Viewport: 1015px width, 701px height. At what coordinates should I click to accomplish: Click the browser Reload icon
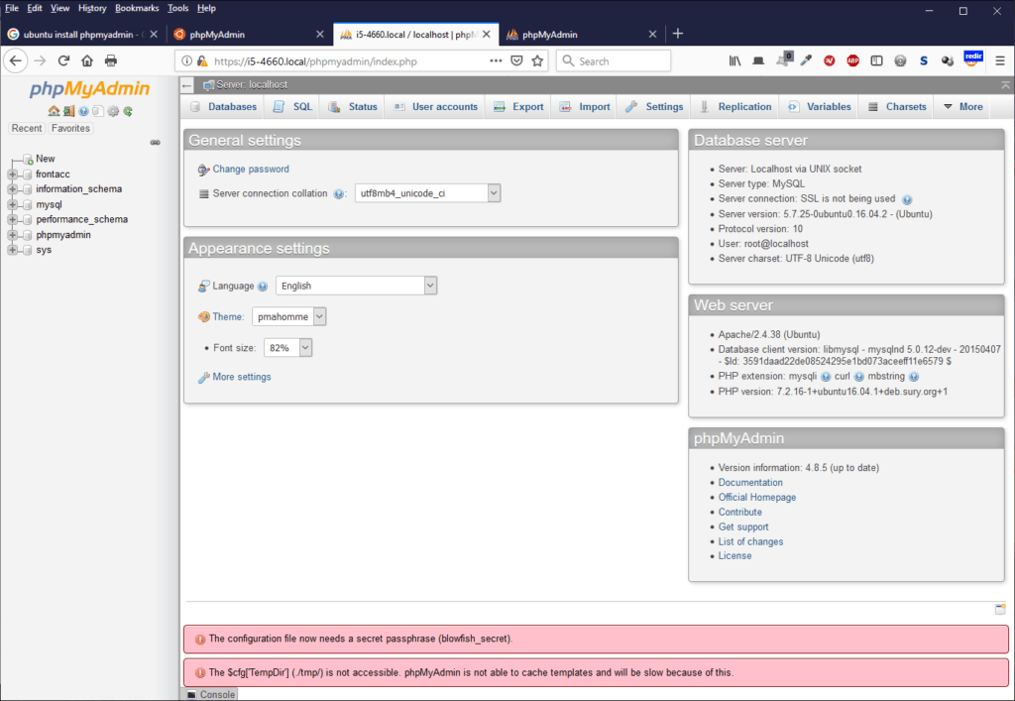click(63, 60)
